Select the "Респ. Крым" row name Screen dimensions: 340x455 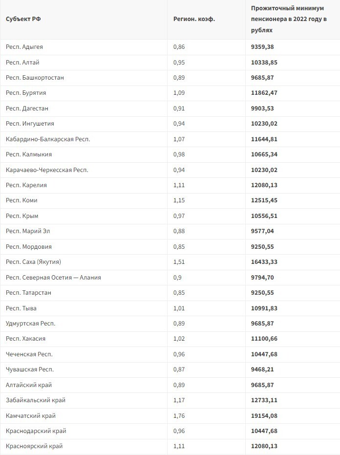point(22,216)
